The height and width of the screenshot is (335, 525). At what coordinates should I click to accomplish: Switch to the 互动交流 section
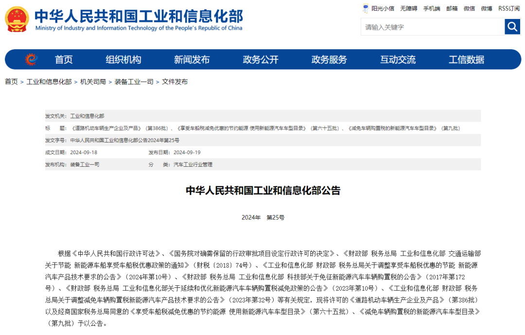tap(398, 59)
